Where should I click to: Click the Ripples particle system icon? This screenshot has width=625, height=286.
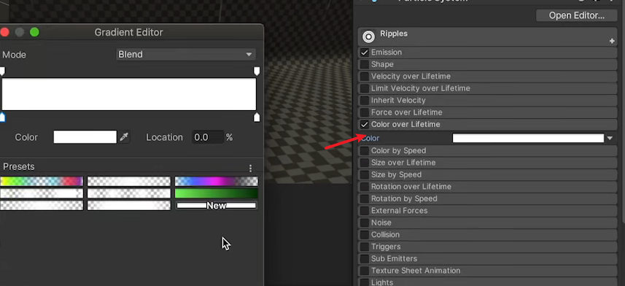coord(369,36)
